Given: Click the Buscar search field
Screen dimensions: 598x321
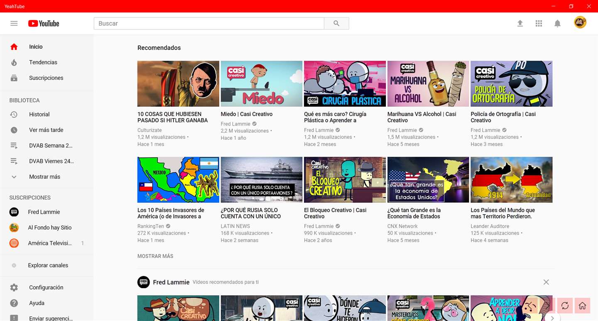Looking at the screenshot, I should coord(209,23).
